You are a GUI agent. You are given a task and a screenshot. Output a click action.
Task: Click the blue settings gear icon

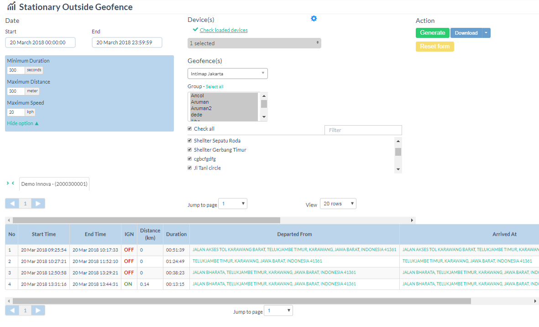[x=314, y=19]
